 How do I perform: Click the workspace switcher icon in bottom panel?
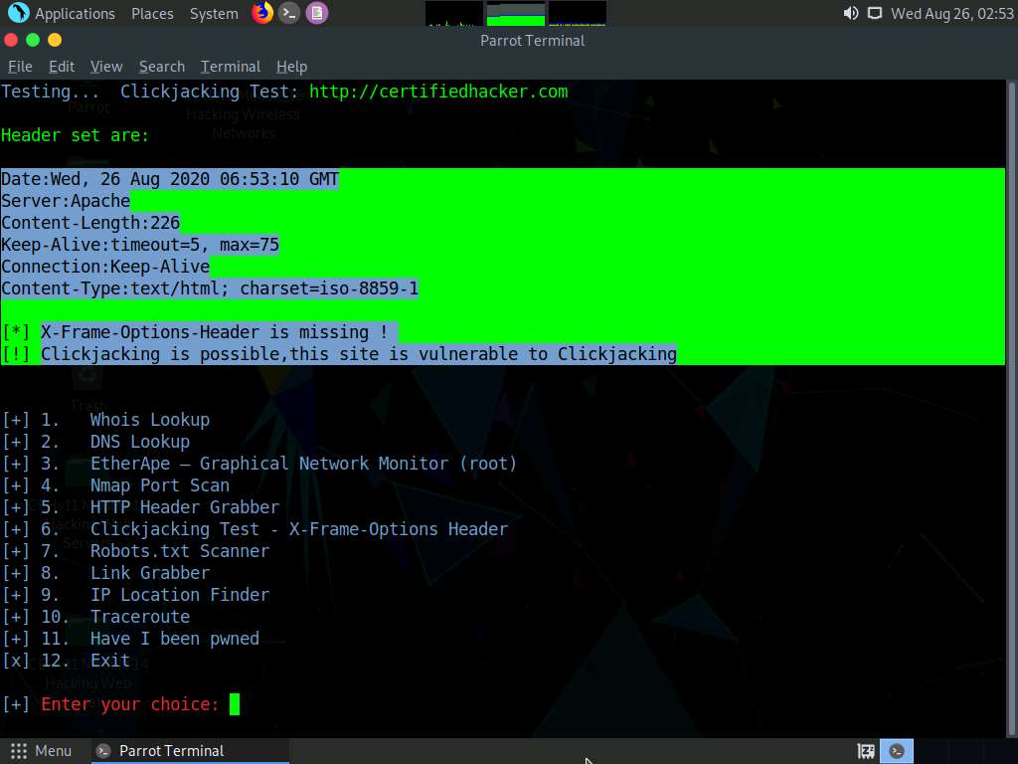coord(866,751)
